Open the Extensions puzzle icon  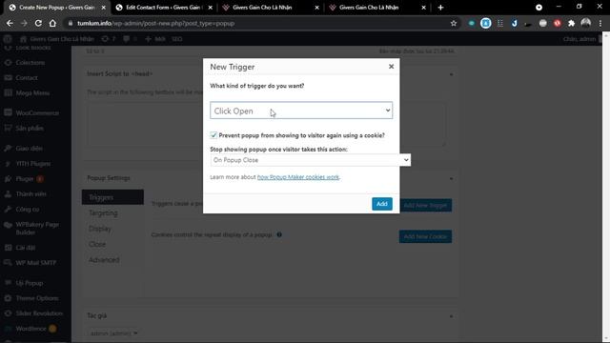click(x=571, y=23)
